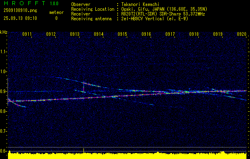Click the Receiving Location label
250x159 pixels.
93,9
